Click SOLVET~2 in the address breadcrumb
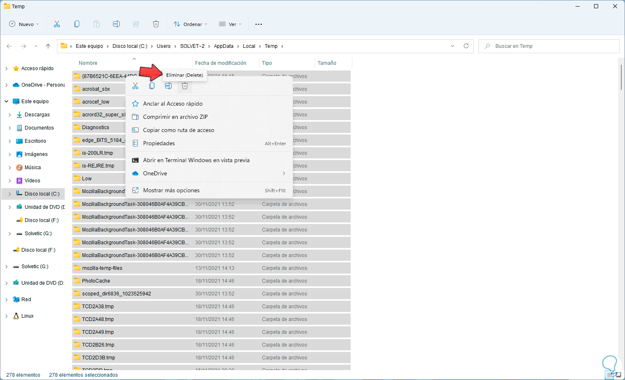The width and height of the screenshot is (625, 380). click(x=192, y=46)
